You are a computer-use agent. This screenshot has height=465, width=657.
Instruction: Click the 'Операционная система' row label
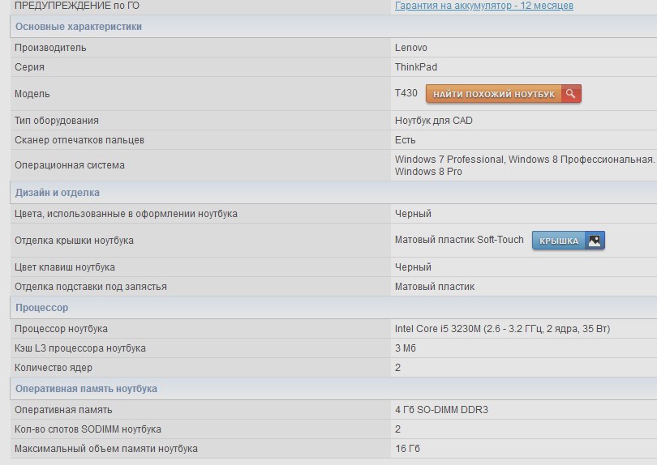[70, 165]
